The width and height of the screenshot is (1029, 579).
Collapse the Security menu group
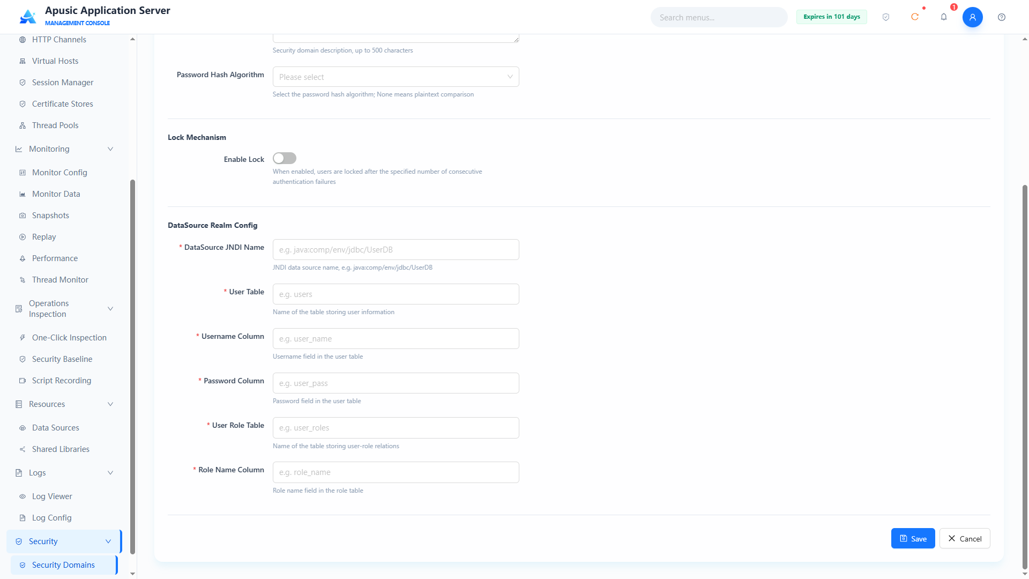click(x=64, y=541)
